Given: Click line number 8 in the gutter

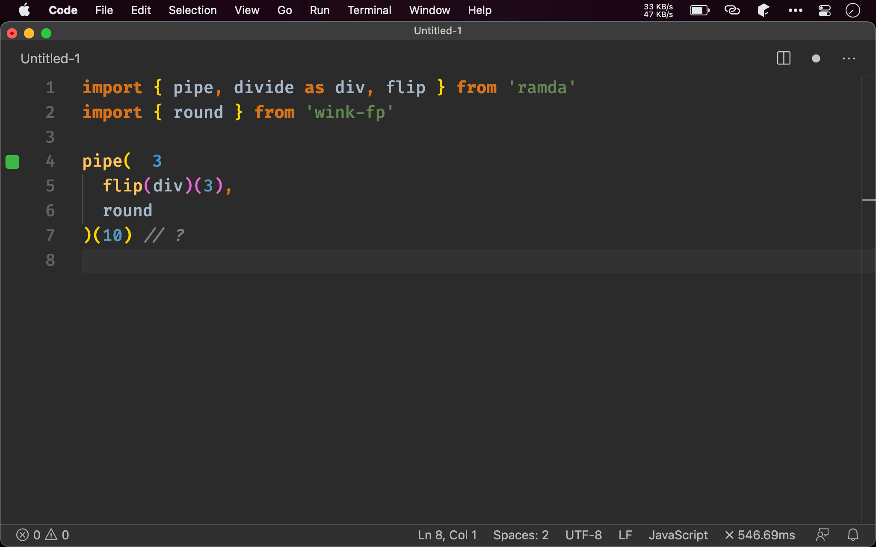Looking at the screenshot, I should coord(50,260).
